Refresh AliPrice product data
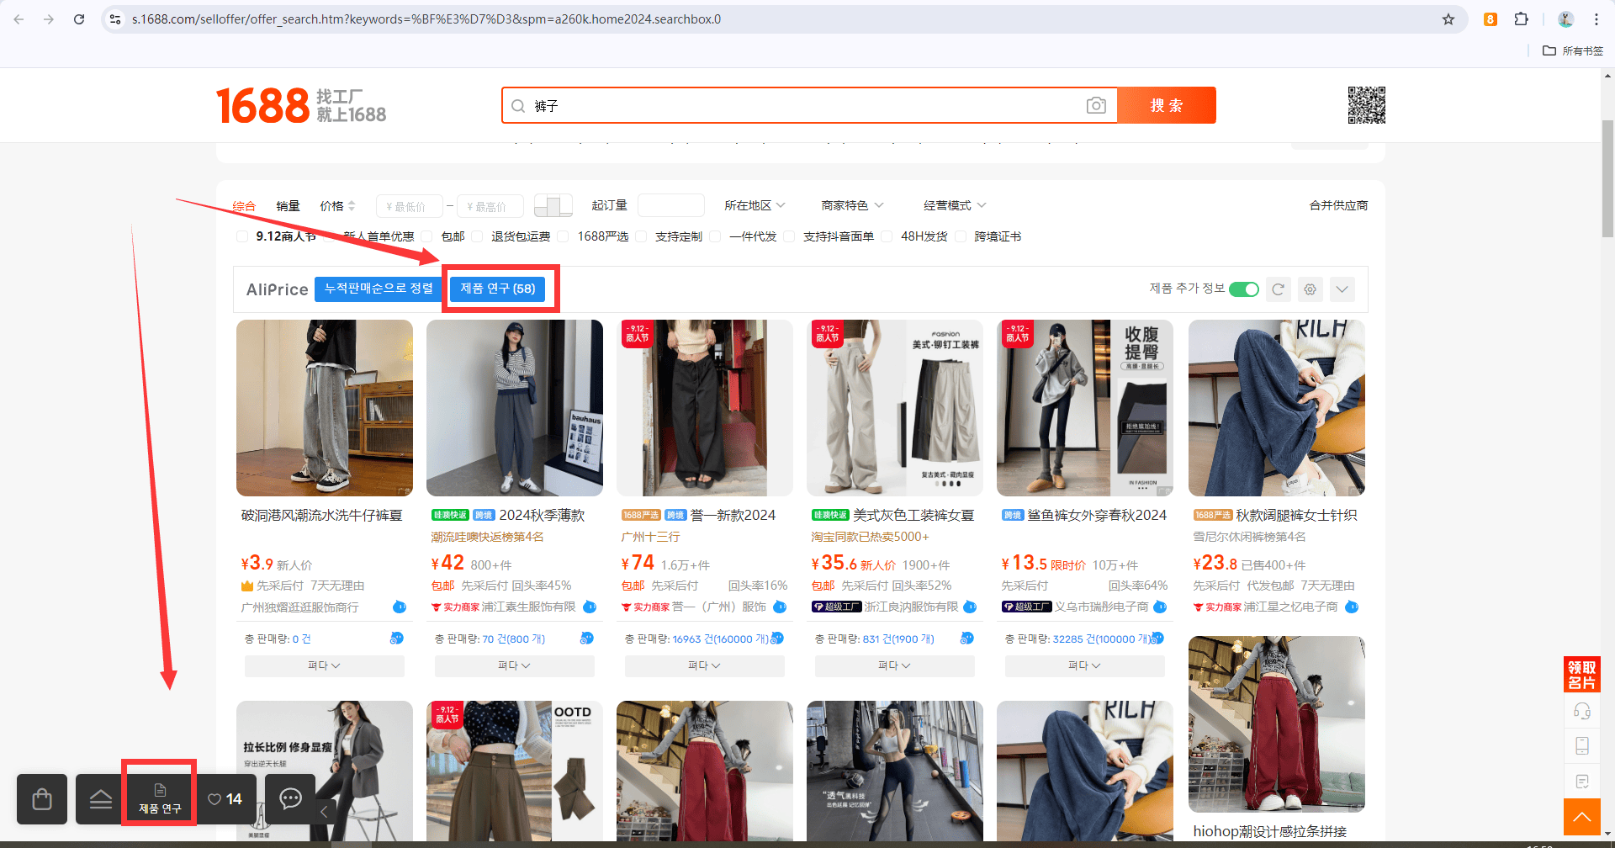This screenshot has height=848, width=1615. coord(1278,289)
